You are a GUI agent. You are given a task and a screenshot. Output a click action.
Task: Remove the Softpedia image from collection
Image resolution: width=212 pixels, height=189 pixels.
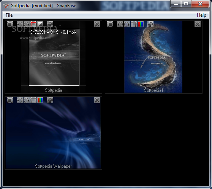coord(97,24)
